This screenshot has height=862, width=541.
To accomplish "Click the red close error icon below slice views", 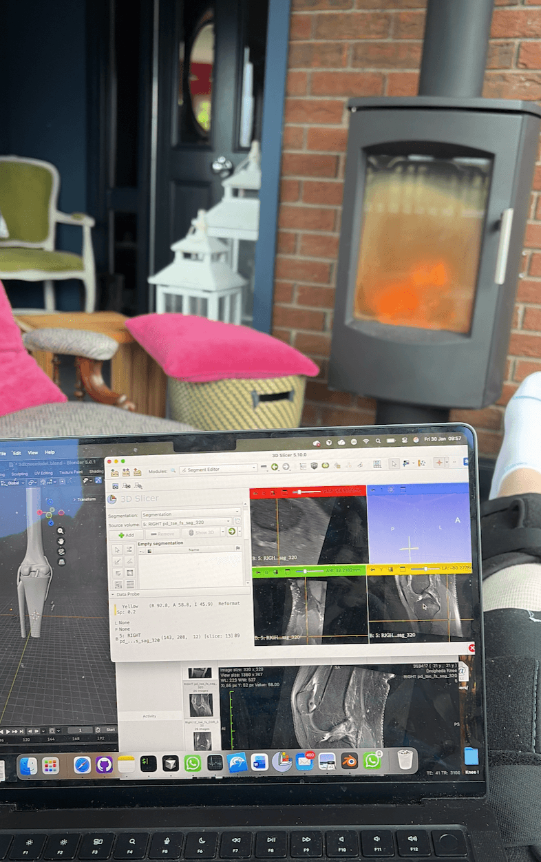I will pyautogui.click(x=471, y=647).
